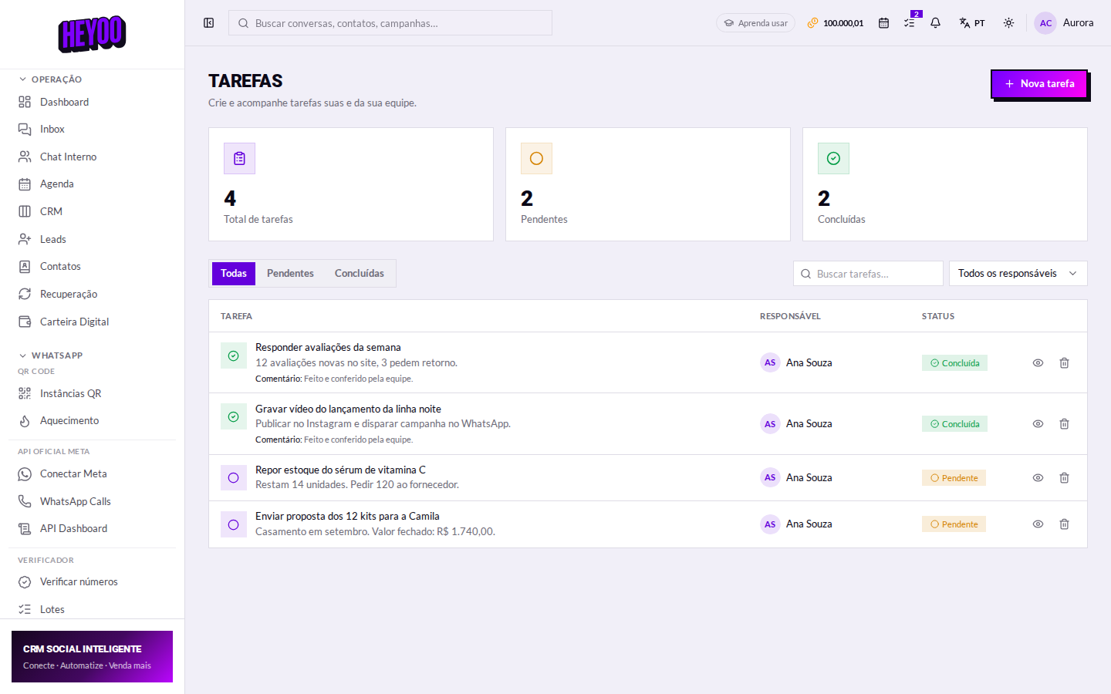
Task: Click Ana Souza on Enviar proposta row
Action: click(x=796, y=524)
